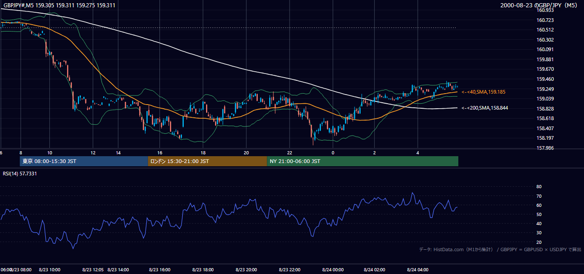The width and height of the screenshot is (584, 274).
Task: Click hour label 4 on chart time axis
Action: click(x=418, y=153)
